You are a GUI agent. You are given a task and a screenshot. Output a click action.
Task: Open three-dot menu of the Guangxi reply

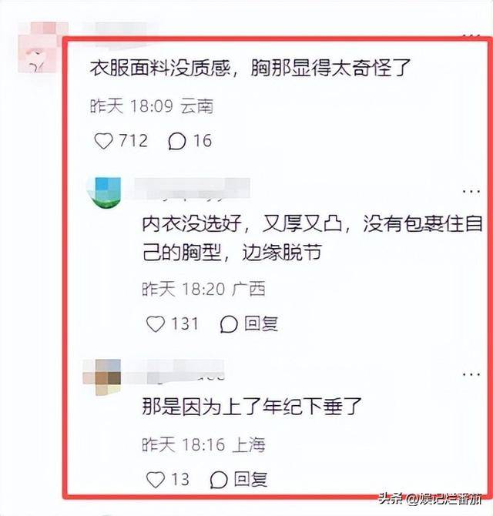[x=471, y=191]
